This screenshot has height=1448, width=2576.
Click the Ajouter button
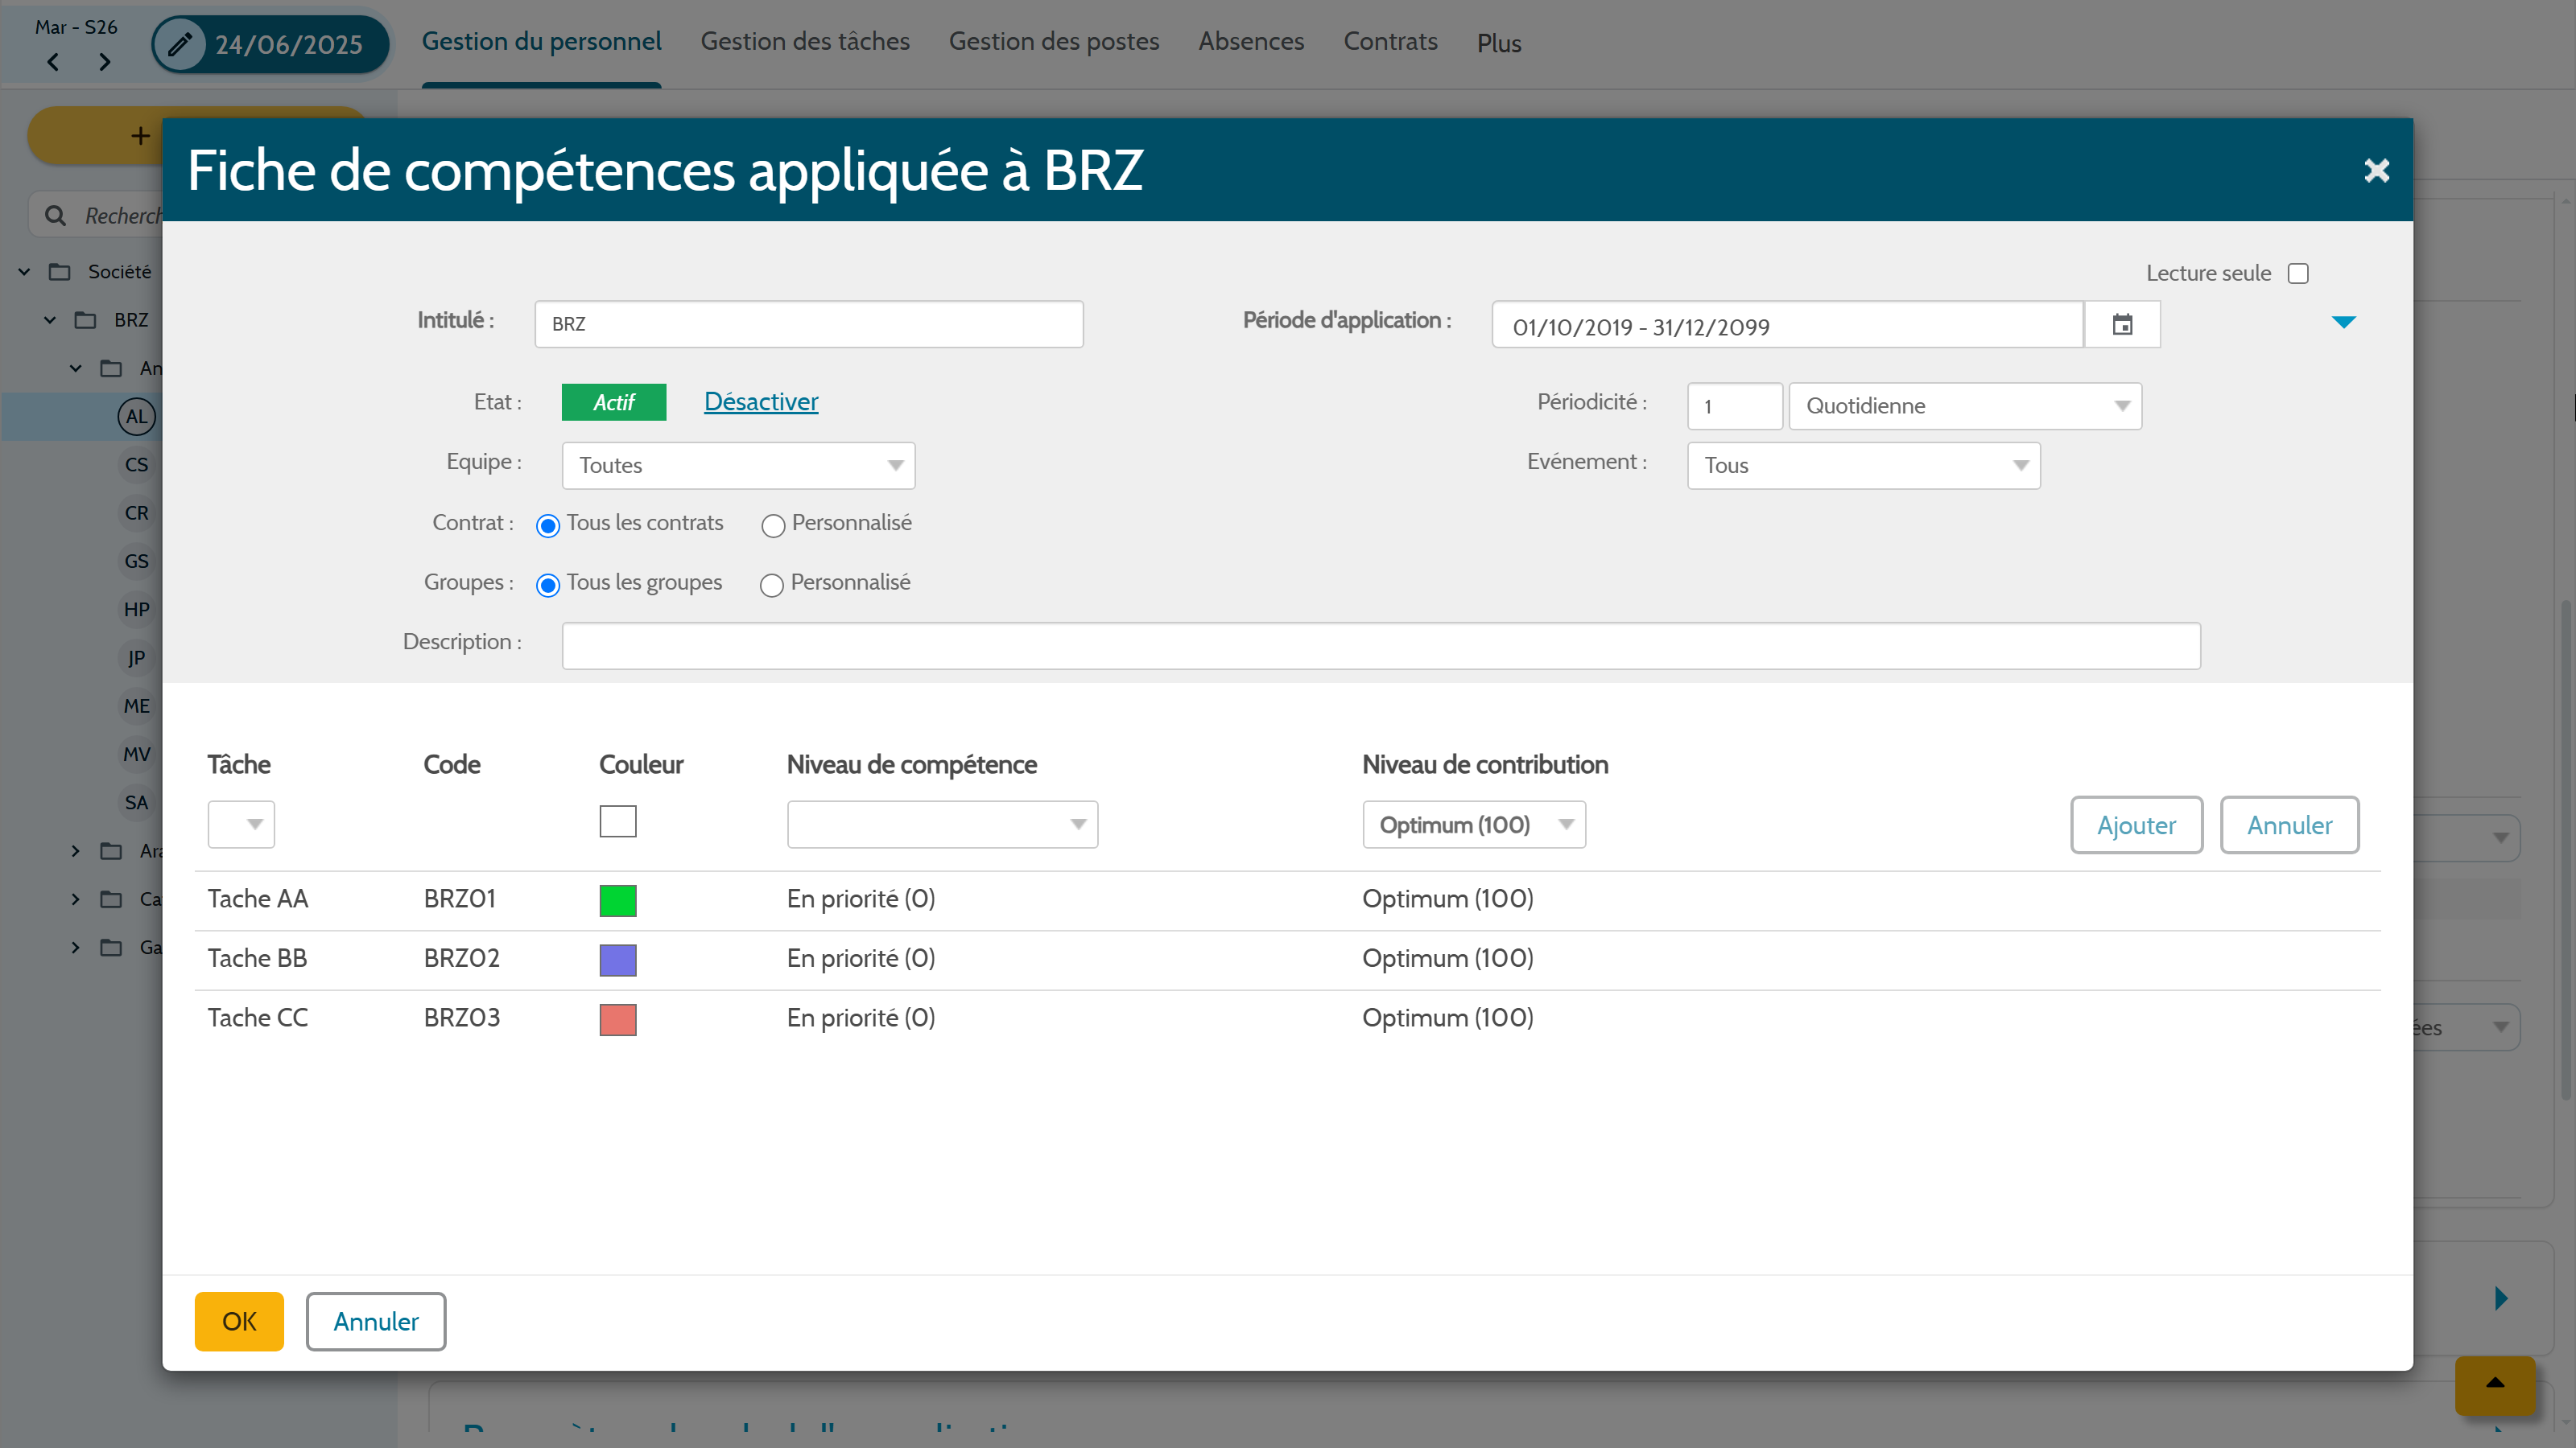point(2136,825)
